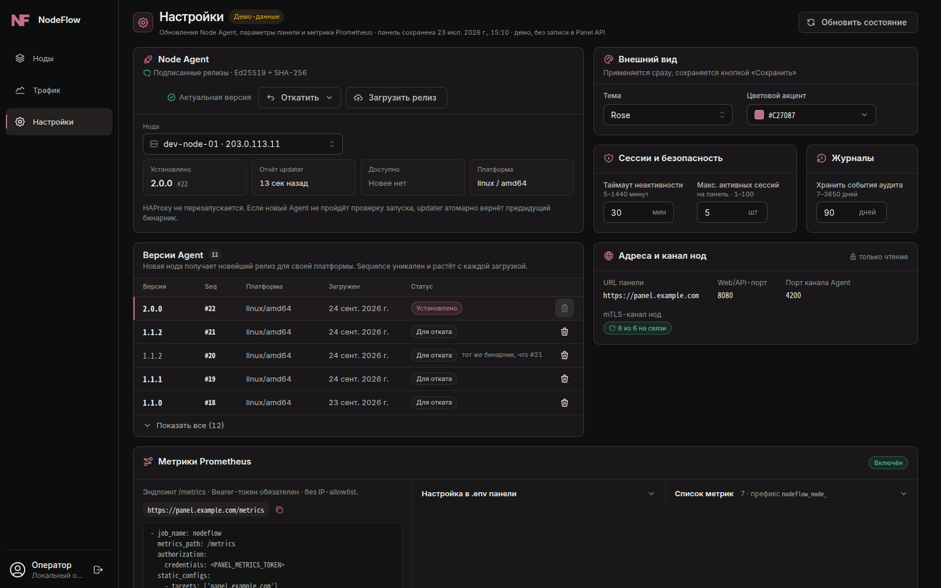Copy the Prometheus metrics endpoint URL
The image size is (941, 588).
(x=279, y=510)
